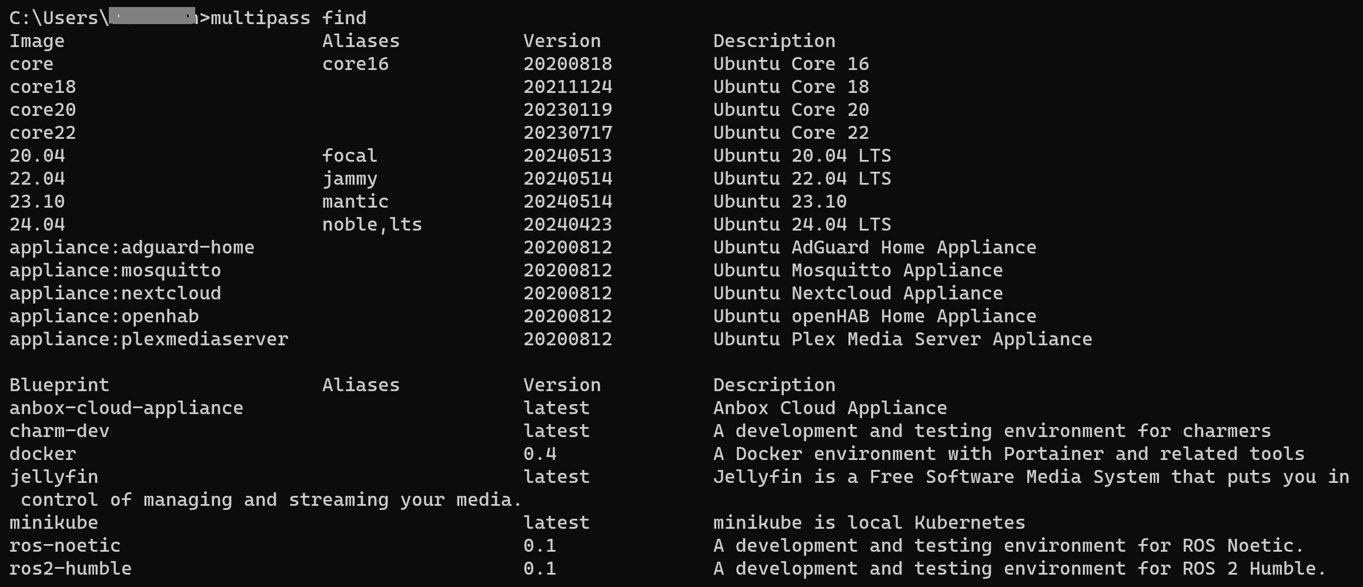Select the 'charm-dev' blueprint name
The width and height of the screenshot is (1363, 587).
(x=59, y=431)
